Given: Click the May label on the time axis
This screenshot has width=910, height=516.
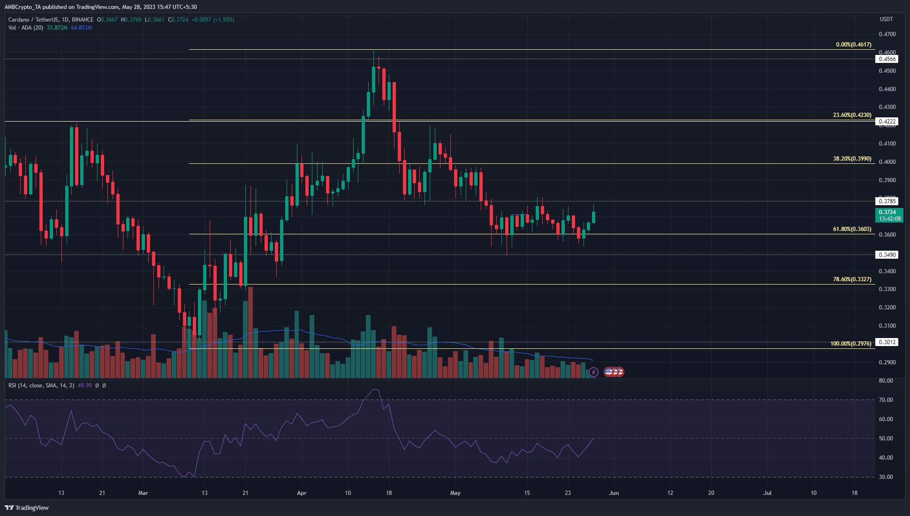Looking at the screenshot, I should pyautogui.click(x=455, y=493).
